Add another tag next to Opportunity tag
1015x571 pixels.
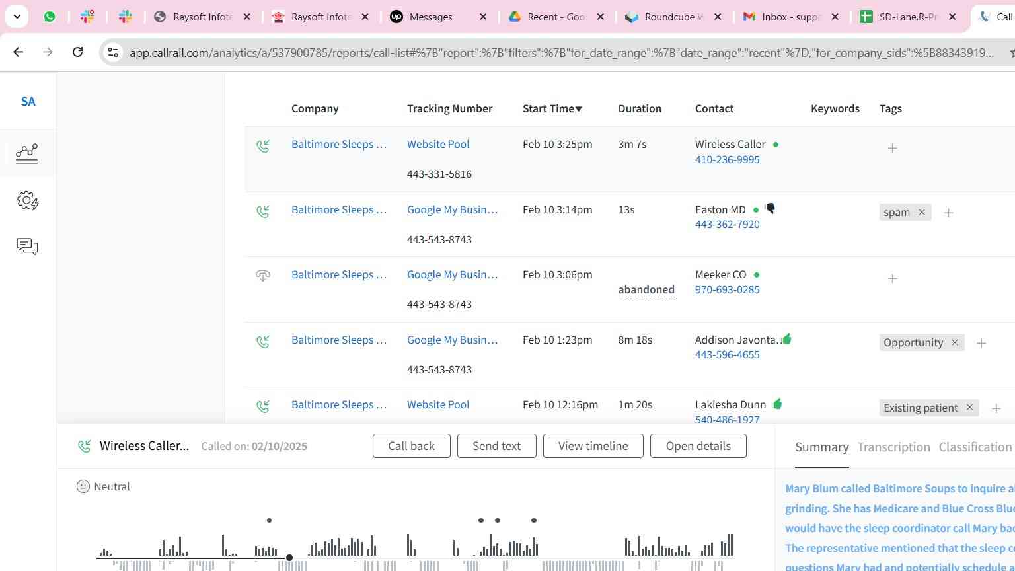tap(982, 343)
